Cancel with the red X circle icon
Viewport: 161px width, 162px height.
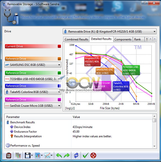click(x=93, y=155)
